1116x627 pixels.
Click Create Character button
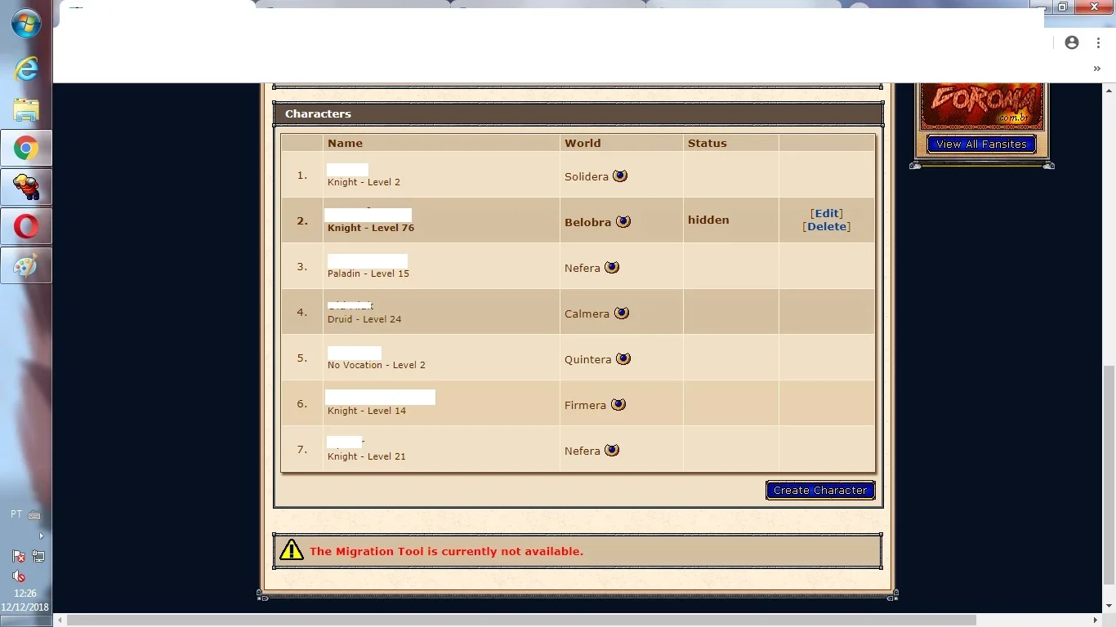pyautogui.click(x=820, y=490)
